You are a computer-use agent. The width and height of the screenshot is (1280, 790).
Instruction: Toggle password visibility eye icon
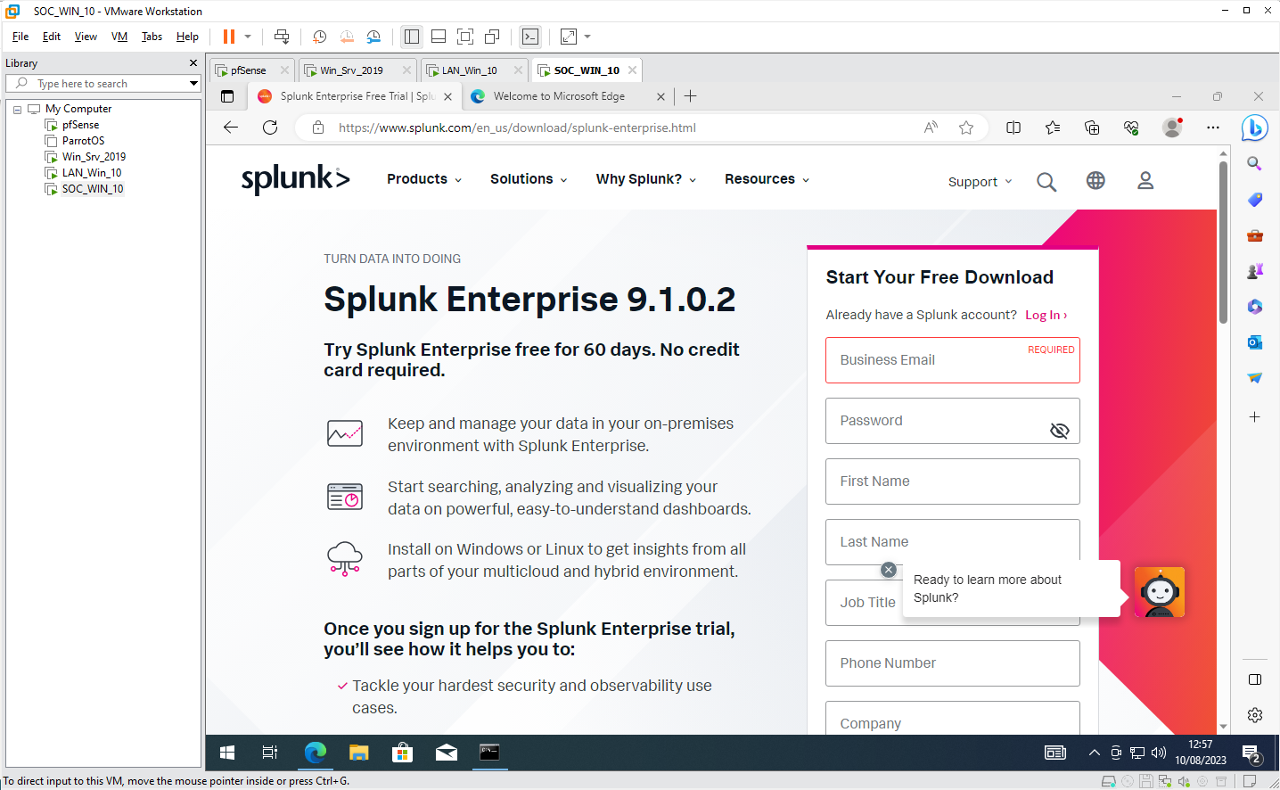pyautogui.click(x=1059, y=431)
